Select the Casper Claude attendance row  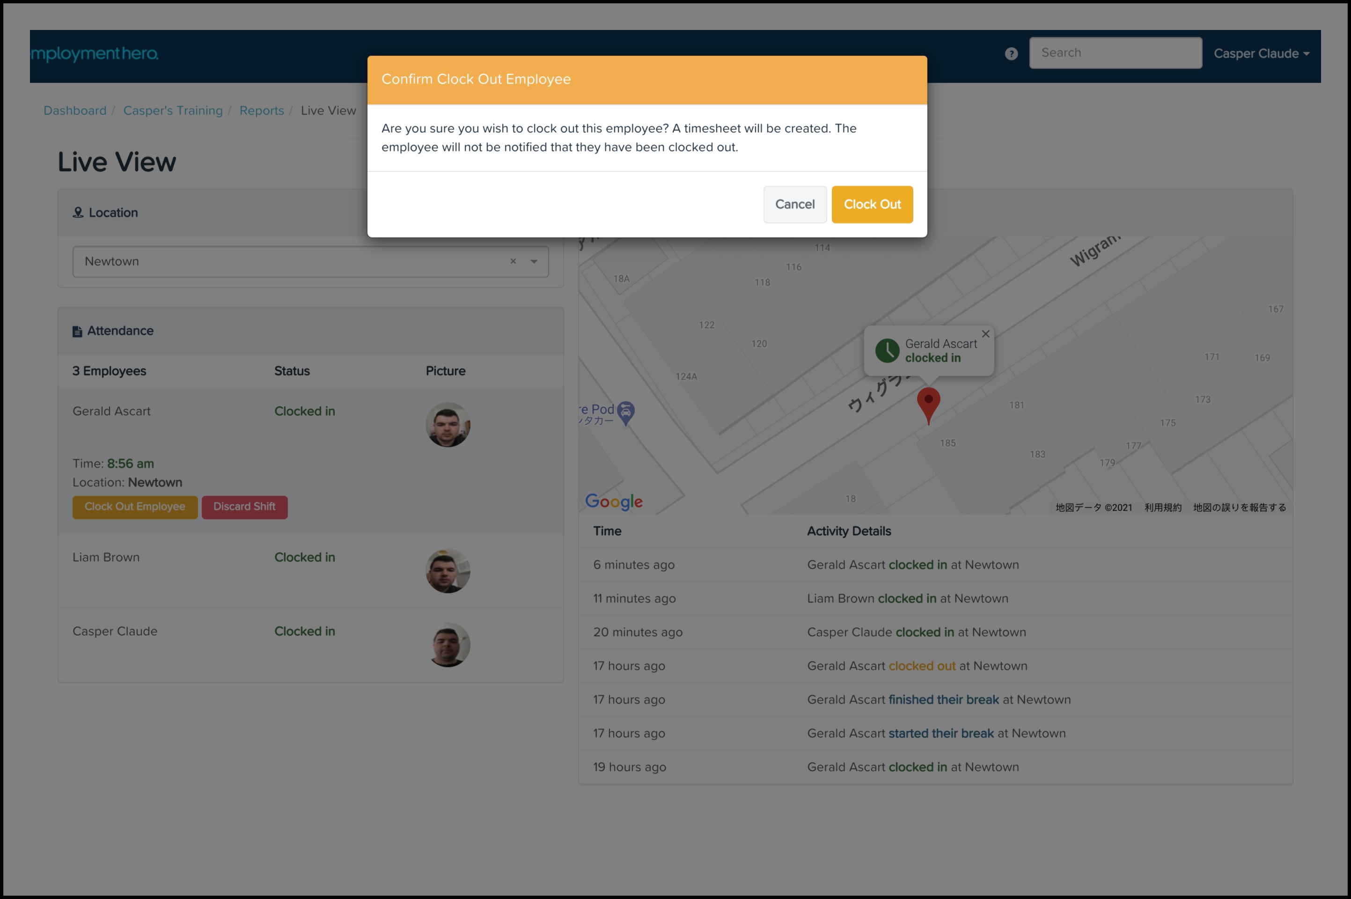coord(115,631)
